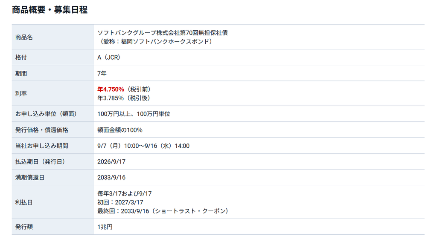Click the 額面金額の100% value
This screenshot has width=437, height=236.
click(x=120, y=130)
